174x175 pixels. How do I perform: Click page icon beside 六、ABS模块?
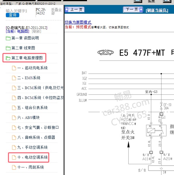14,118
